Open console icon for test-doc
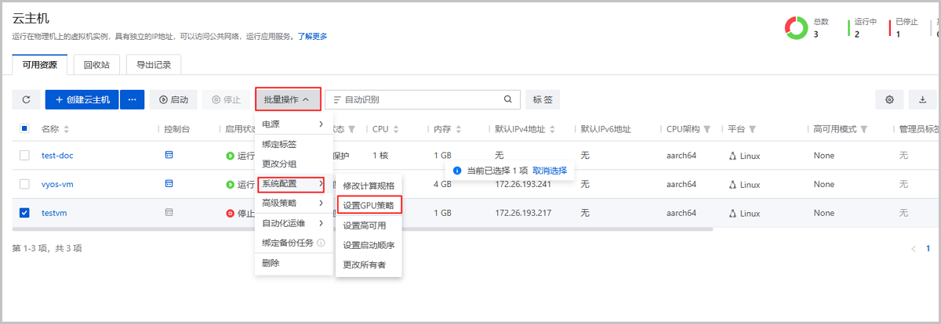Image resolution: width=941 pixels, height=324 pixels. [x=168, y=155]
